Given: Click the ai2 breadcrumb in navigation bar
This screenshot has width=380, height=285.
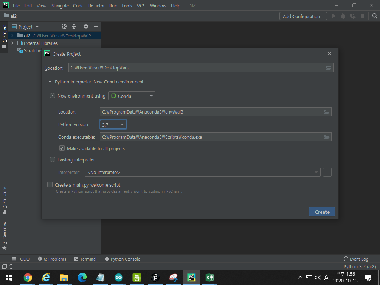Looking at the screenshot, I should point(10,16).
